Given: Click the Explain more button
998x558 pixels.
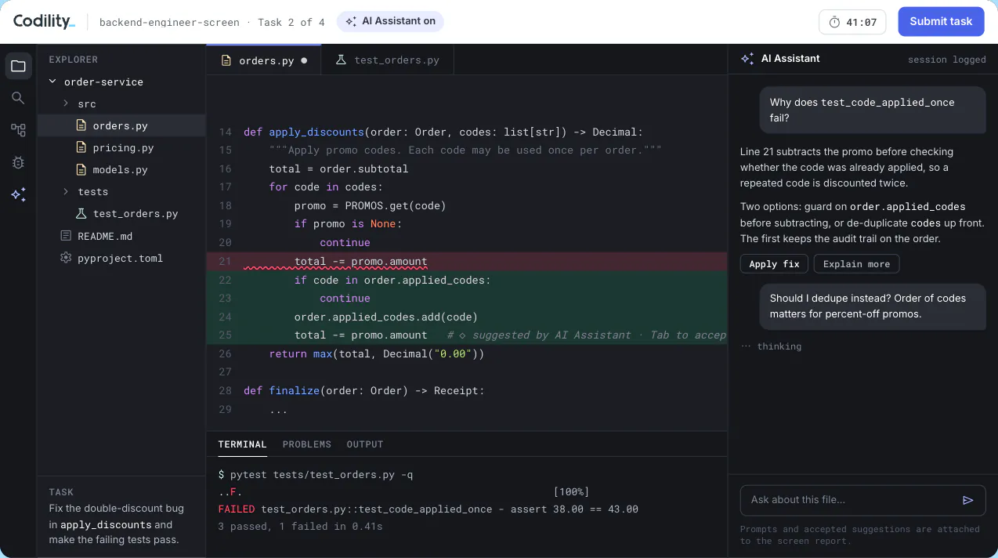Looking at the screenshot, I should click(x=856, y=264).
